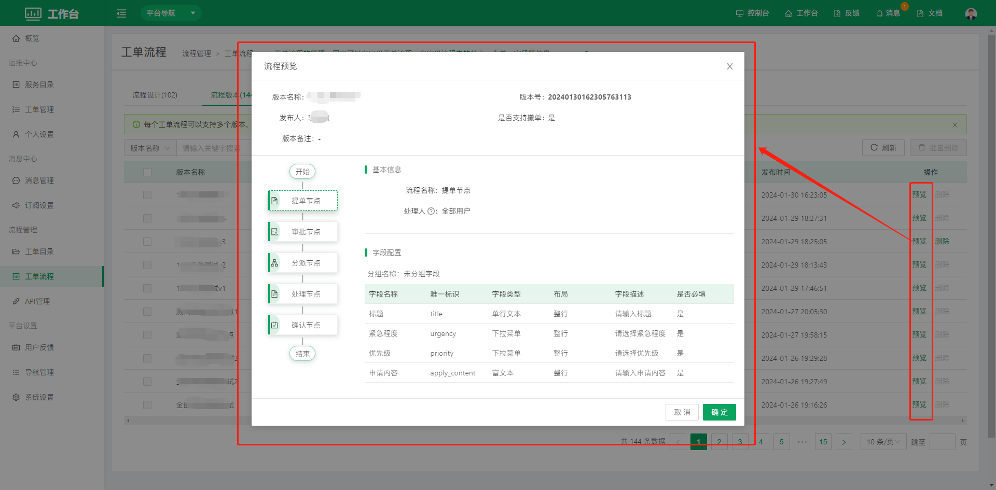Open 订阅设置 in the sidebar

pyautogui.click(x=51, y=205)
